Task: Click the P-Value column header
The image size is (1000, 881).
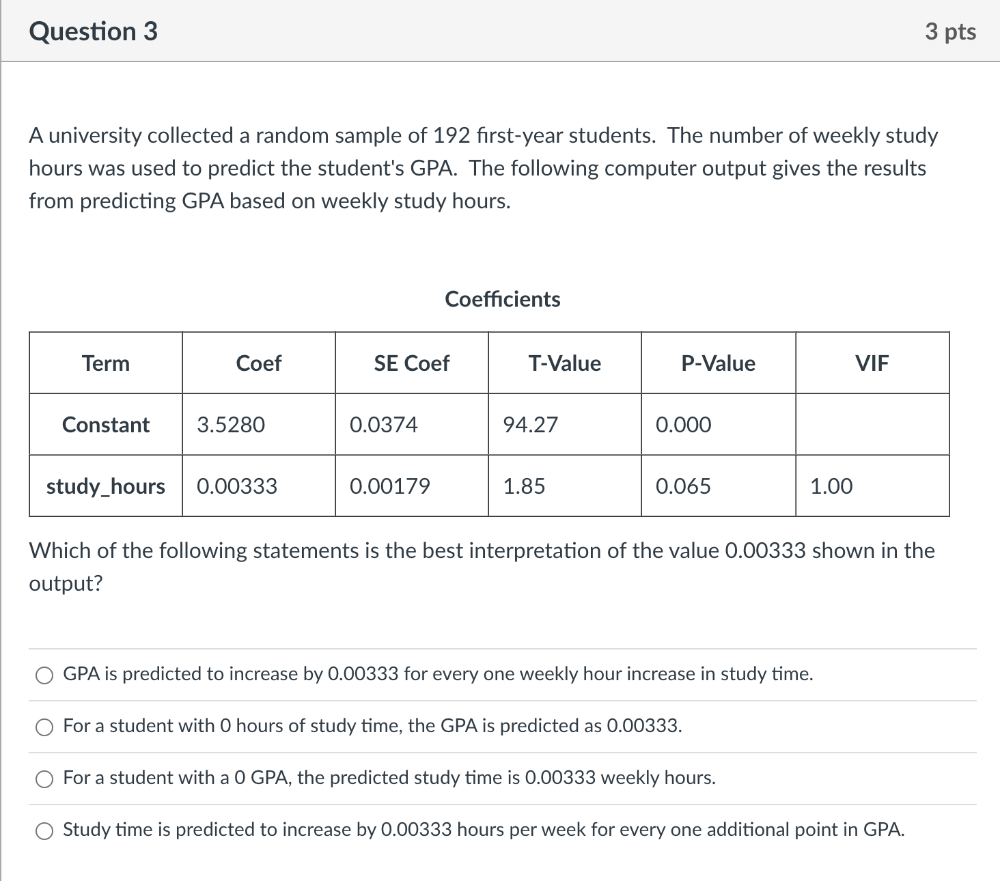Action: [718, 363]
